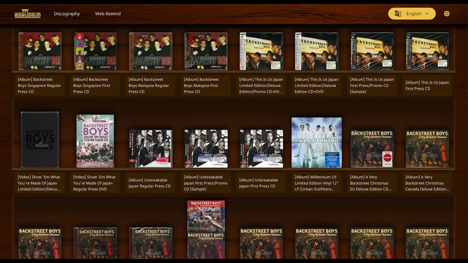Select '[Video] Show 'Em What You're Made Of Japan Regular Press DVD' label
The image size is (468, 263).
click(x=95, y=183)
